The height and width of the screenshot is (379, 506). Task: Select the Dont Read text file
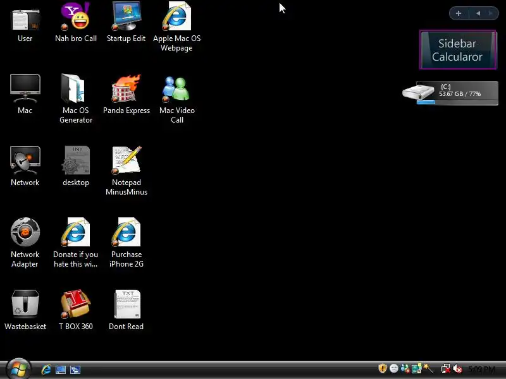coord(126,310)
